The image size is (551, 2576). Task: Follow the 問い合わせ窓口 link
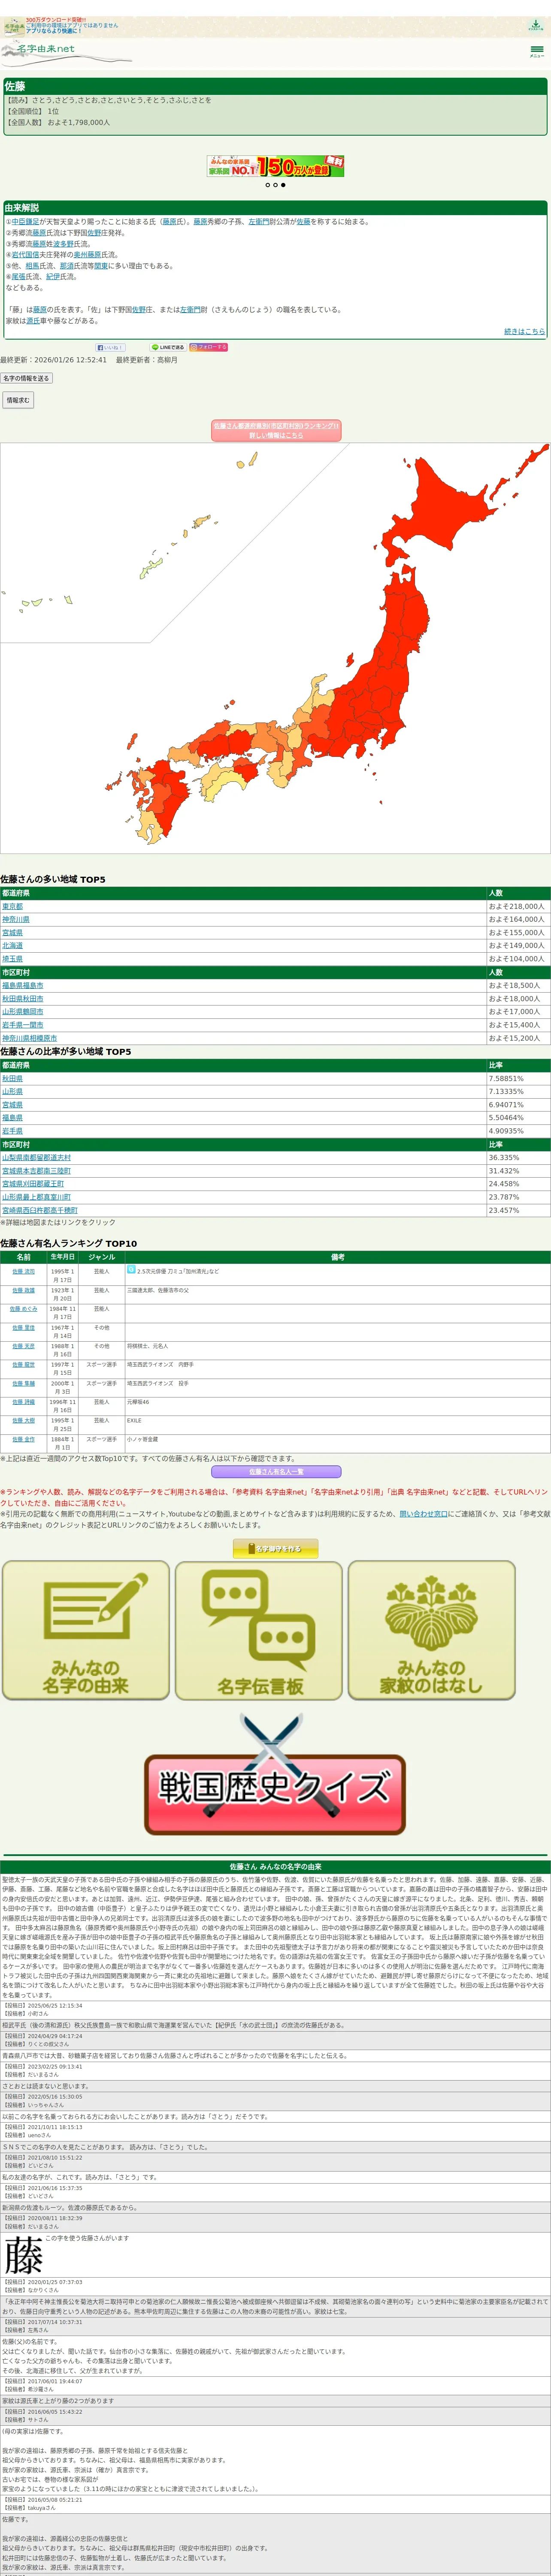(424, 1514)
